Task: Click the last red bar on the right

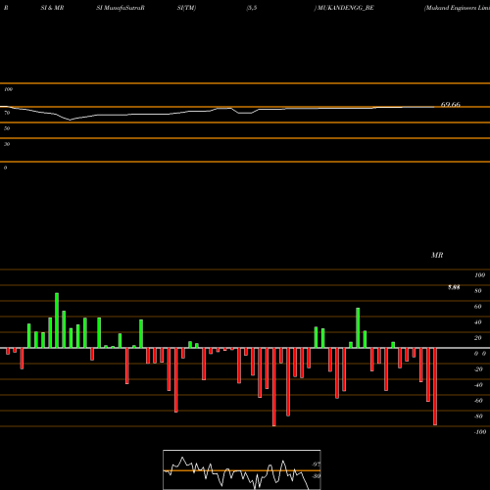Action: pos(435,386)
